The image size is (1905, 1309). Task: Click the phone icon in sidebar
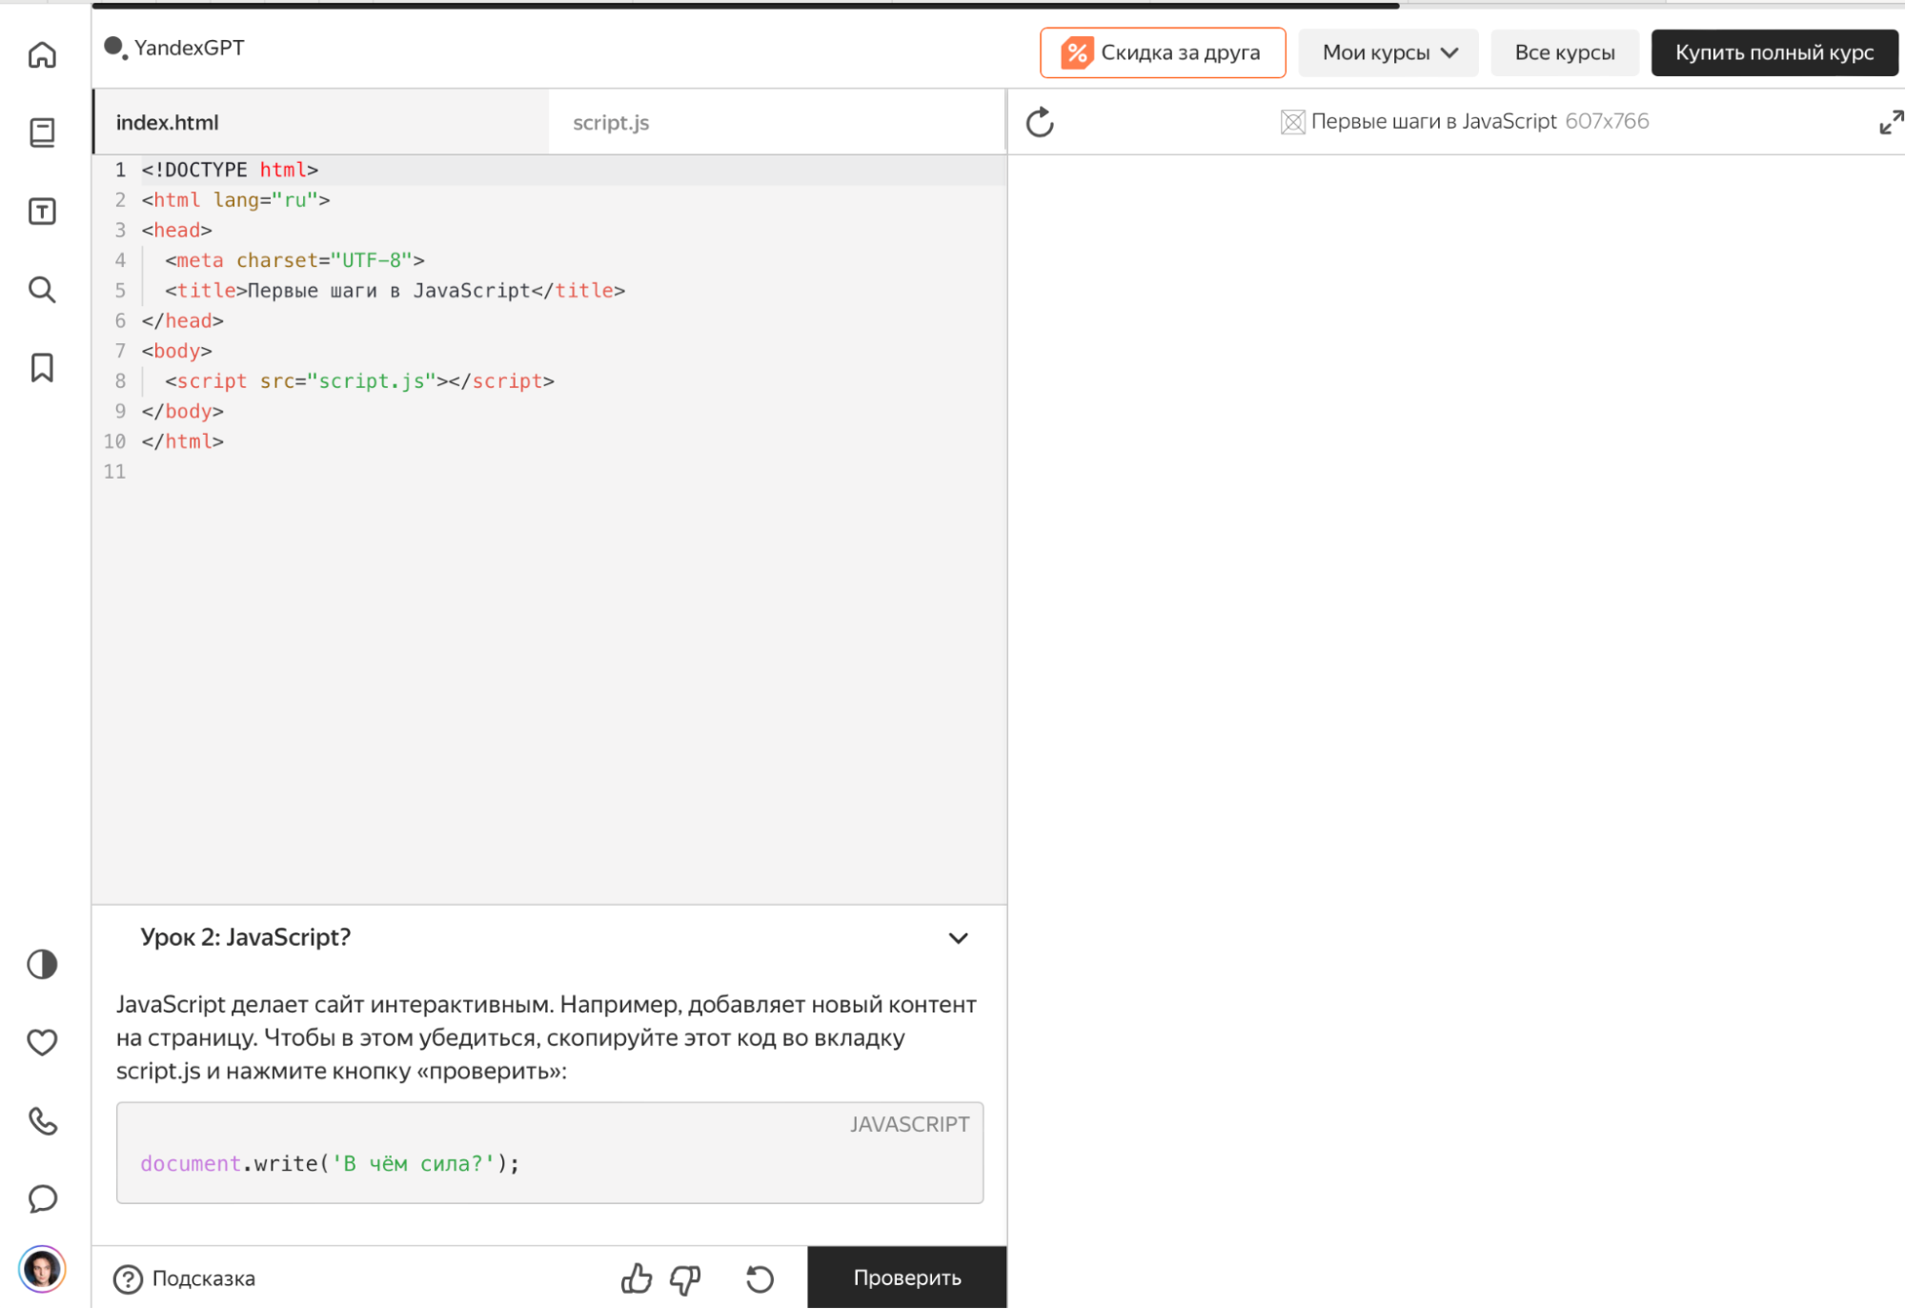(42, 1120)
